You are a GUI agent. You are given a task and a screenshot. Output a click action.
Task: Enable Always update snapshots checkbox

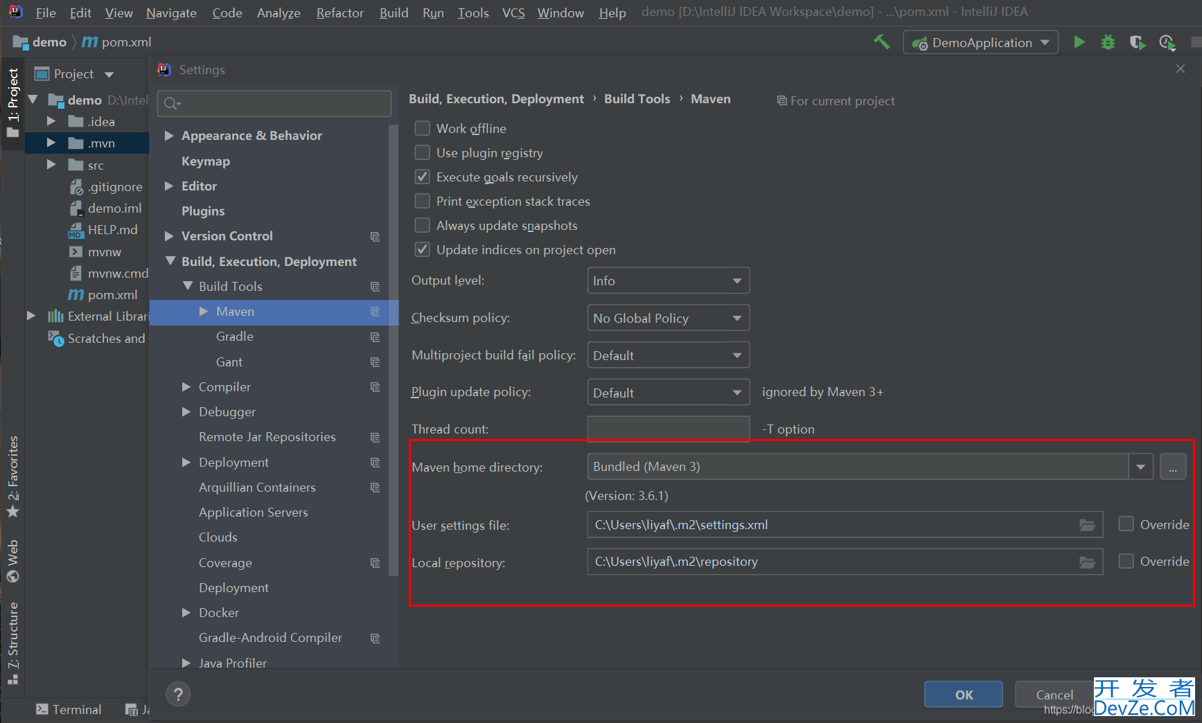coord(422,225)
